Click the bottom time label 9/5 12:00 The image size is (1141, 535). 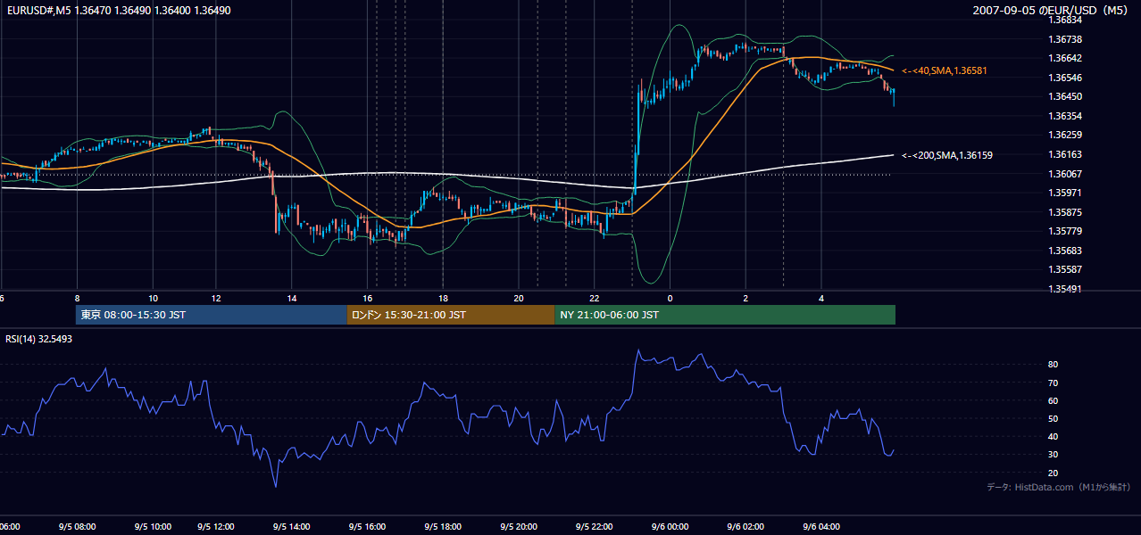pyautogui.click(x=215, y=527)
